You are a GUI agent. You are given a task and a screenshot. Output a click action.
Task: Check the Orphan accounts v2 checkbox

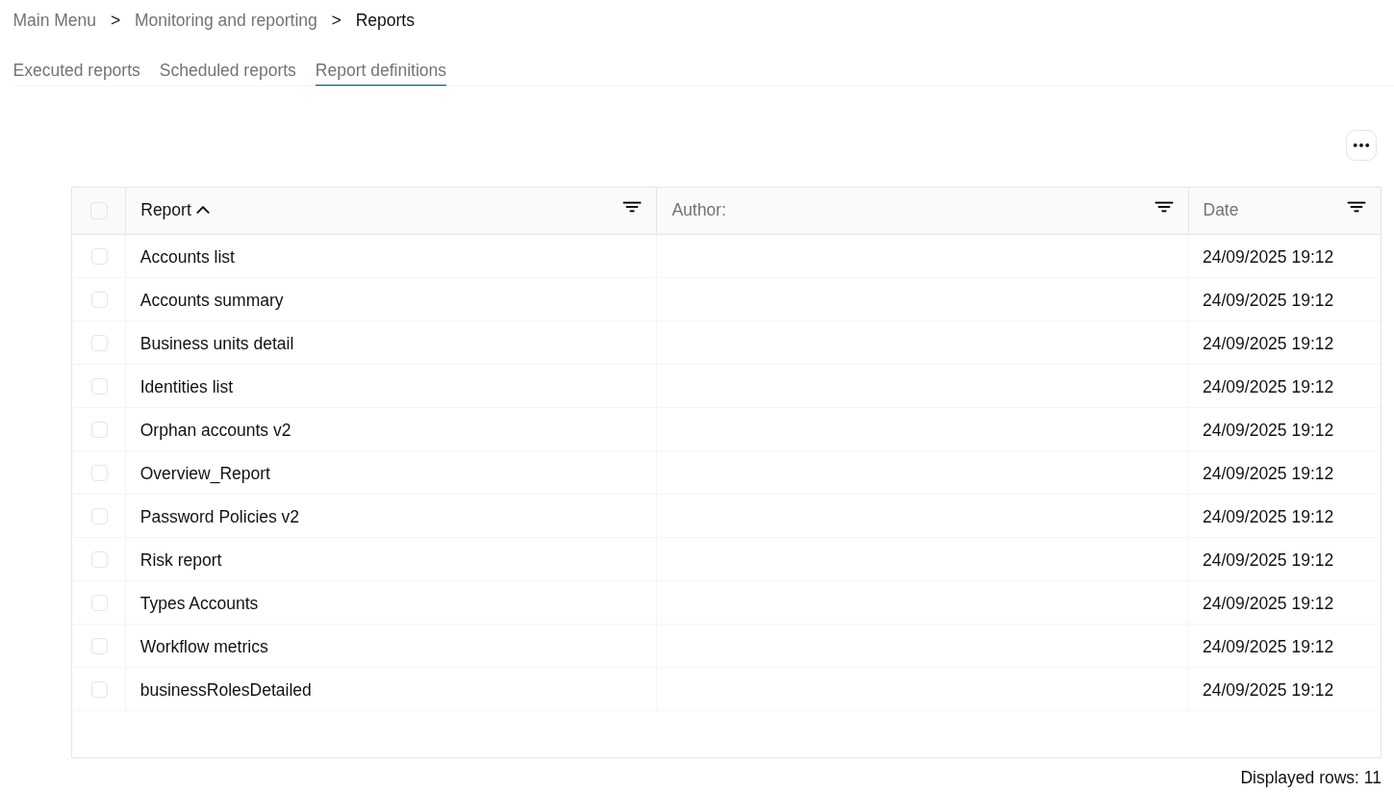pos(99,430)
